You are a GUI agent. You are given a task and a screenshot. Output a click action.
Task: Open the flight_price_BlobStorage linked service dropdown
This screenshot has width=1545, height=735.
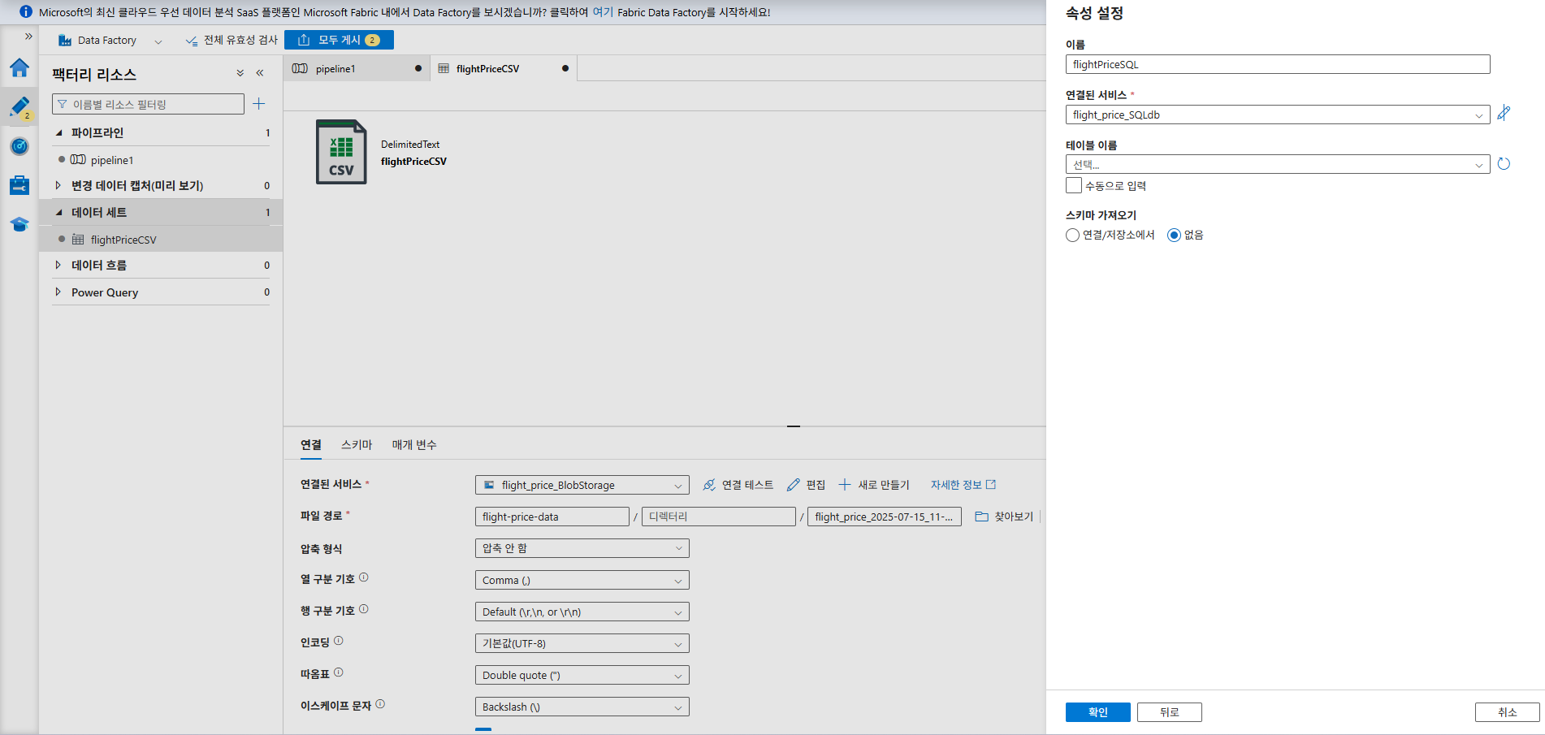point(582,486)
